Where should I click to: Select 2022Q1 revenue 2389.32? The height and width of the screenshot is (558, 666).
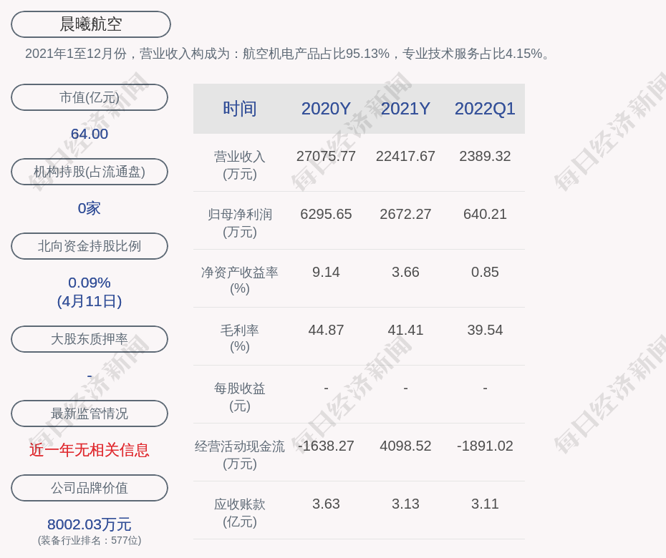(x=485, y=156)
